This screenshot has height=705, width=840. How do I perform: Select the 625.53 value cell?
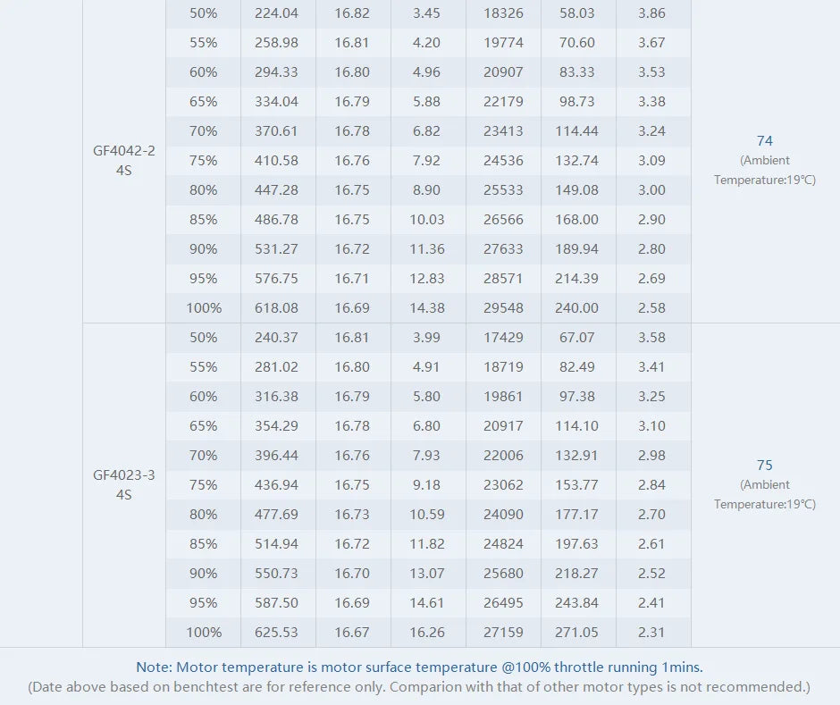coord(276,632)
